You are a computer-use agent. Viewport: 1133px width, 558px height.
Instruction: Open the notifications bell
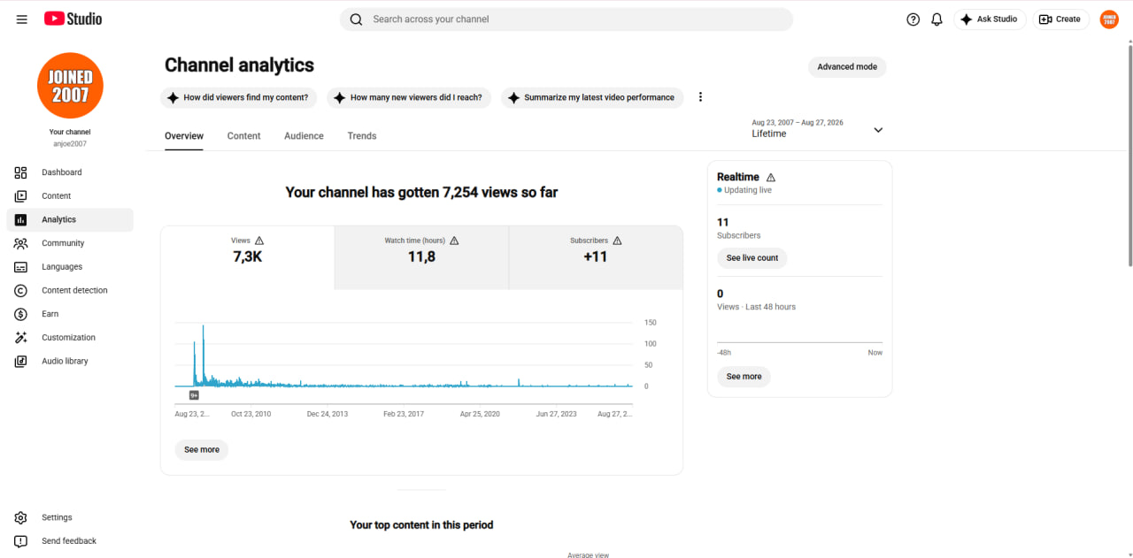(936, 19)
